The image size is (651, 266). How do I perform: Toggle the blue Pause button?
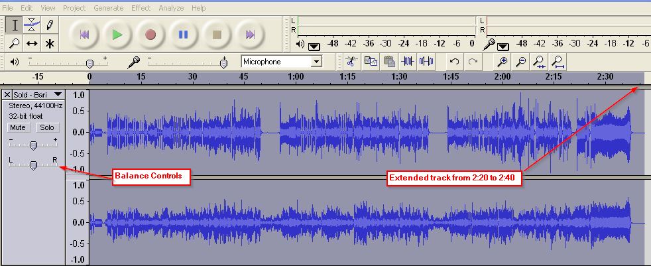pos(184,34)
